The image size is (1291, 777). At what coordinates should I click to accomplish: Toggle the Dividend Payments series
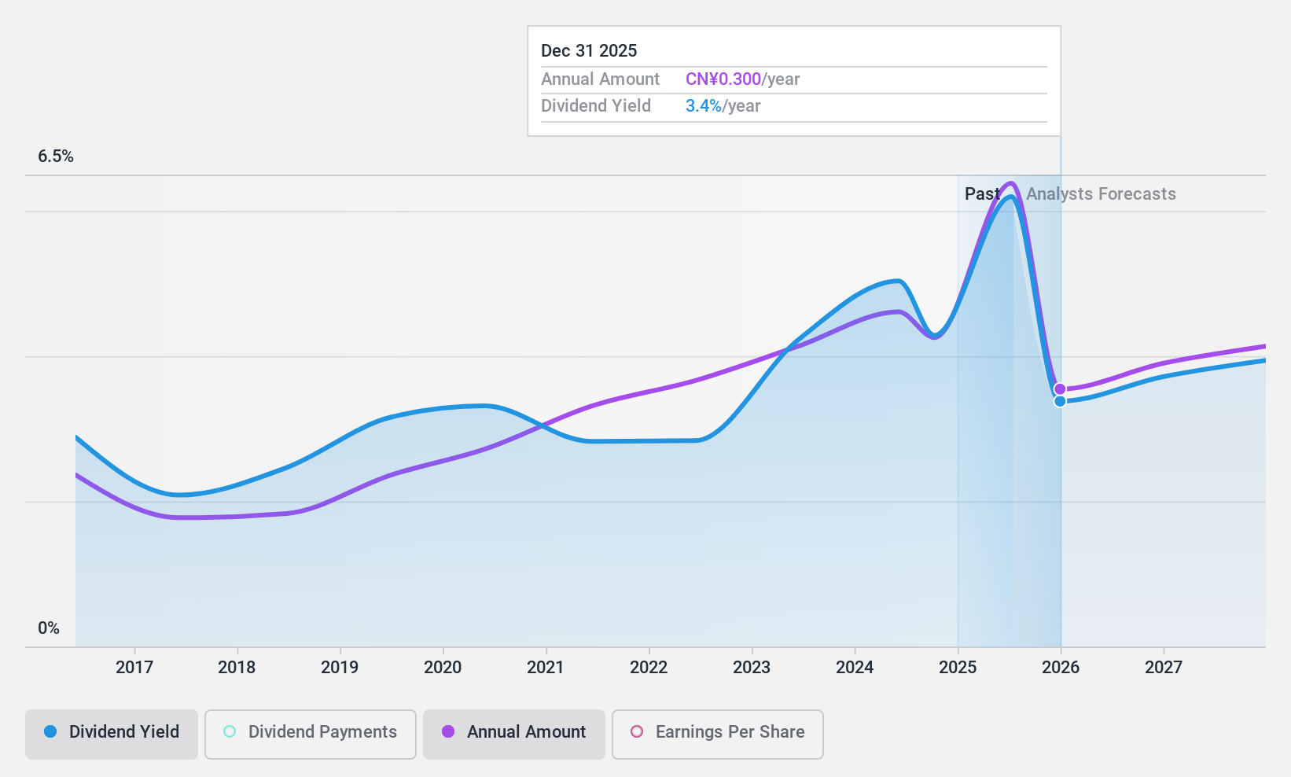click(311, 735)
